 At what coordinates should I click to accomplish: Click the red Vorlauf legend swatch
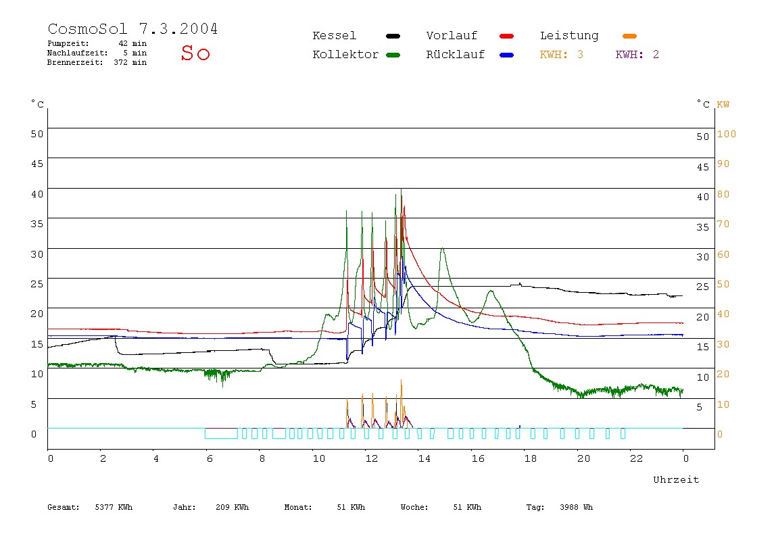click(507, 36)
